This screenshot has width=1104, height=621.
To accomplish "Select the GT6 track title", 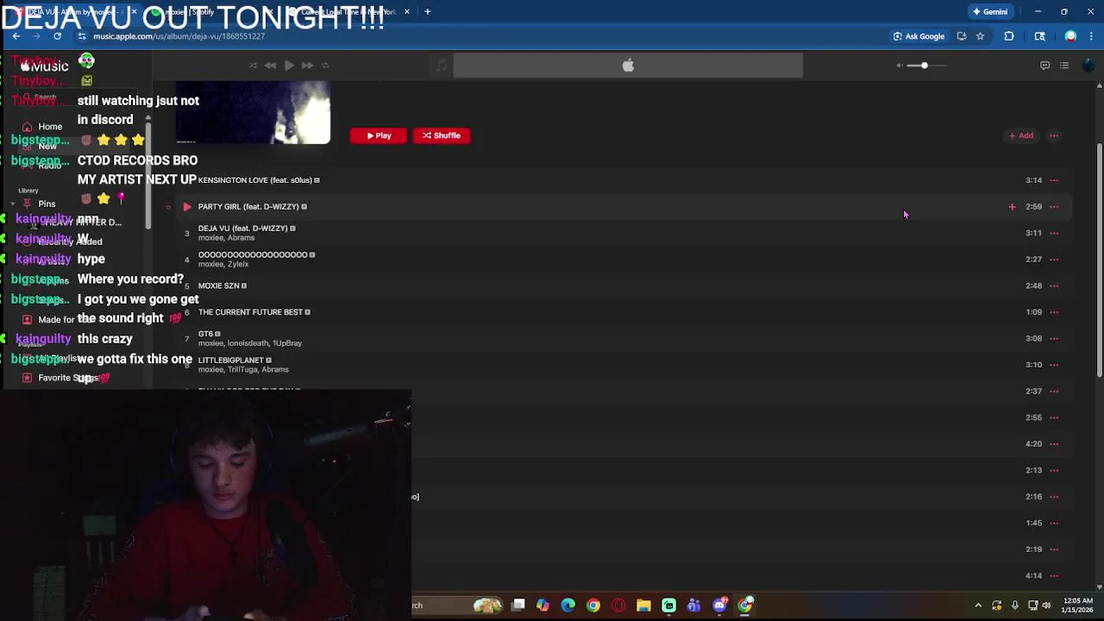I will click(x=205, y=334).
